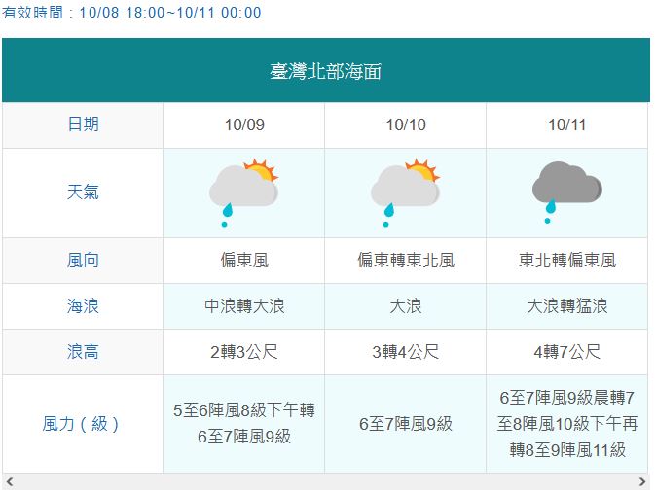Click the 日期 row label
Screen dimensions: 656x495
[83, 125]
